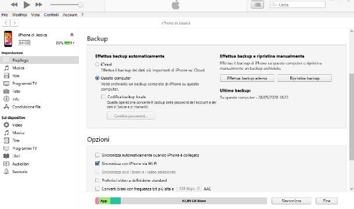
Task: Open Suonerie bell icon in sidebar
Action: [x=6, y=172]
